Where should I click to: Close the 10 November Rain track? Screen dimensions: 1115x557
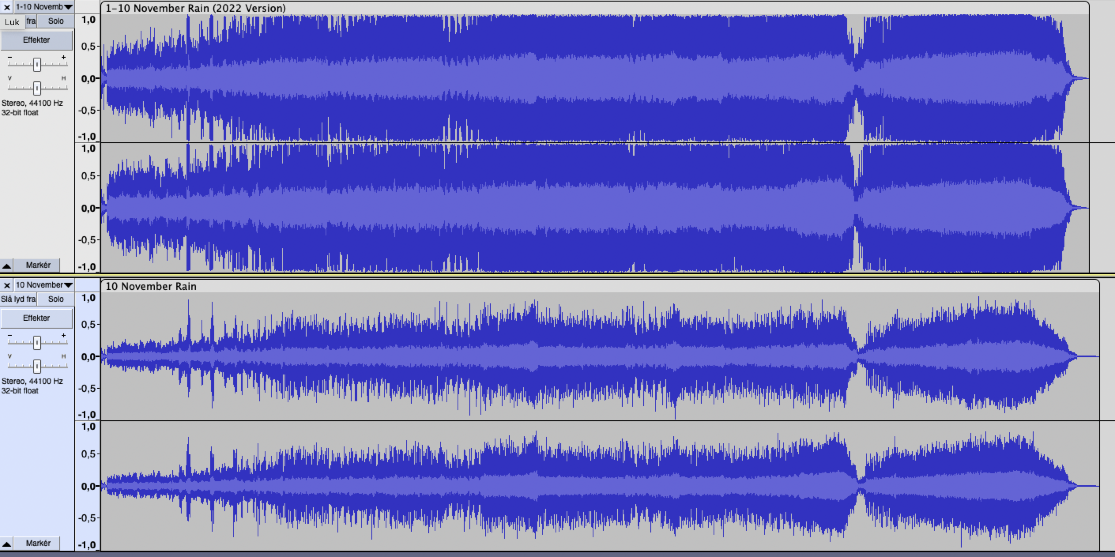pyautogui.click(x=7, y=285)
